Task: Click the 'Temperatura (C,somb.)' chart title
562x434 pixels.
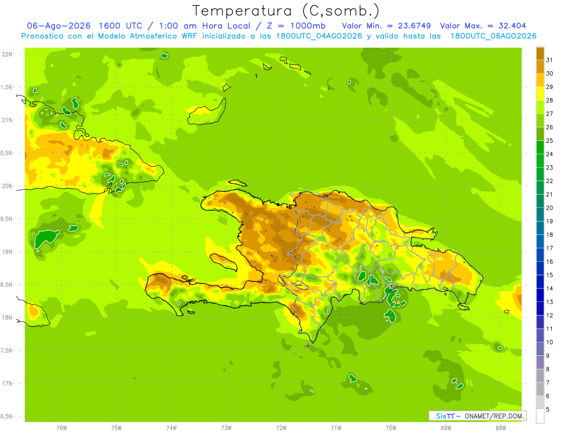Action: click(x=286, y=11)
